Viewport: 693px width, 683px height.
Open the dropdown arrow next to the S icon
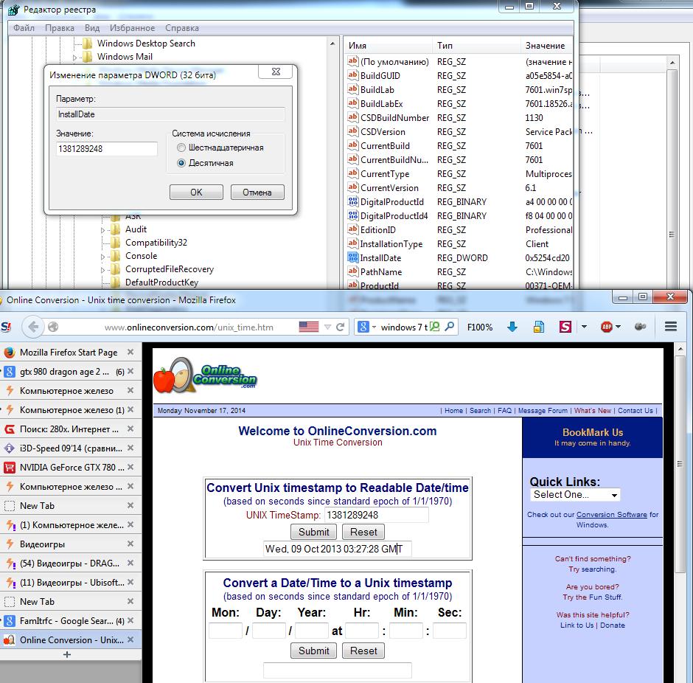click(x=584, y=327)
